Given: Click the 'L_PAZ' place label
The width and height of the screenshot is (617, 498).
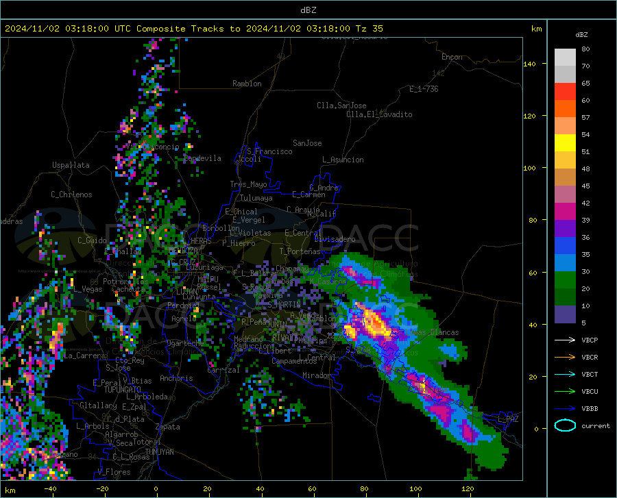Looking at the screenshot, I should [x=508, y=419].
